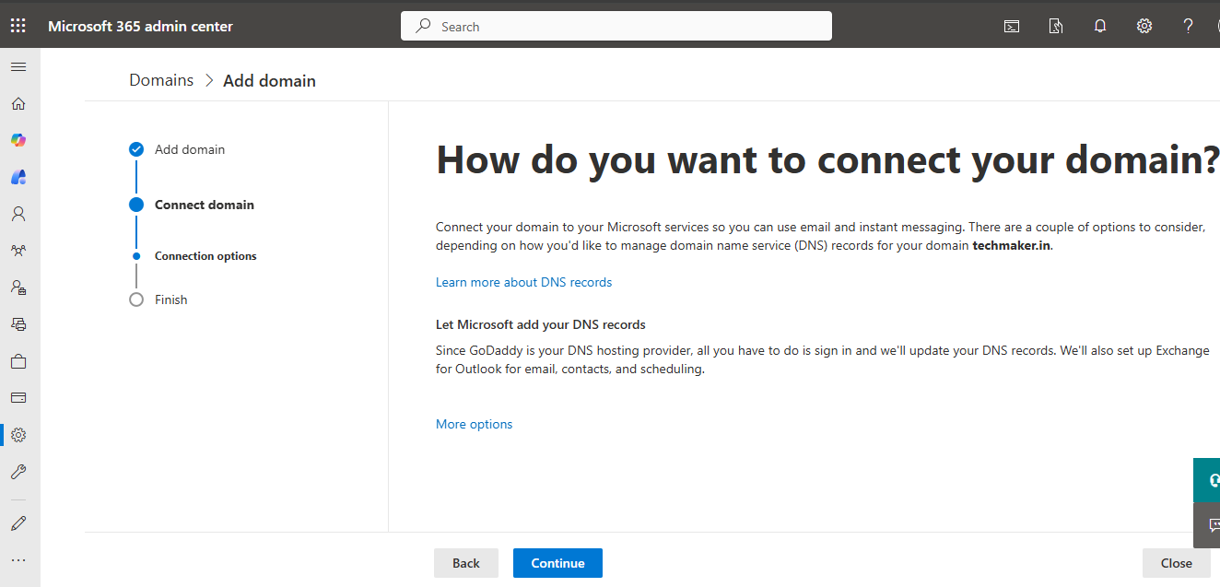Open the Settings gear in left sidebar

point(18,435)
